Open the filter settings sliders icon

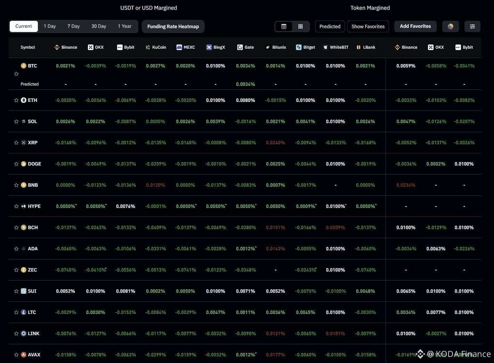click(472, 26)
